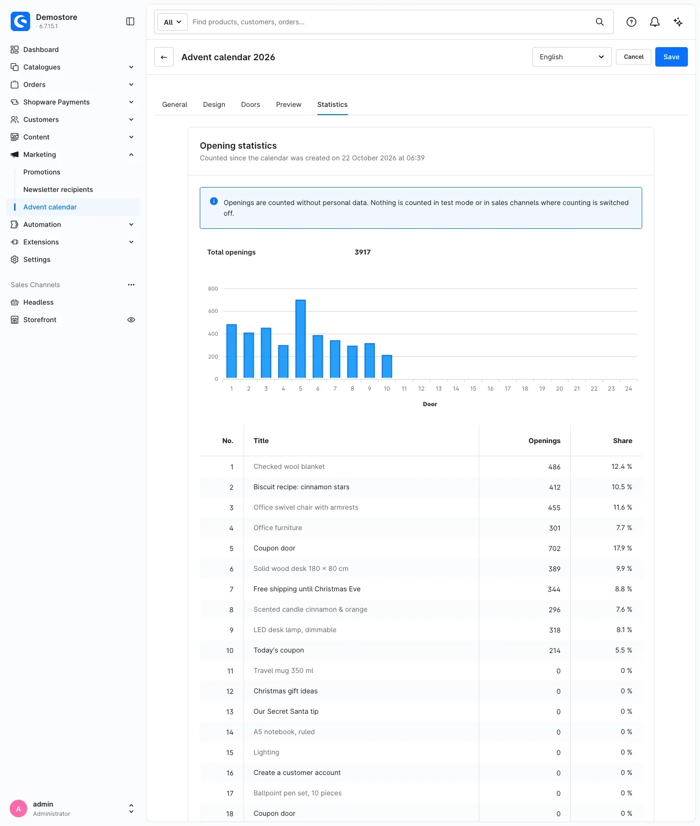Switch to the Design tab
The height and width of the screenshot is (826, 700).
(x=214, y=104)
